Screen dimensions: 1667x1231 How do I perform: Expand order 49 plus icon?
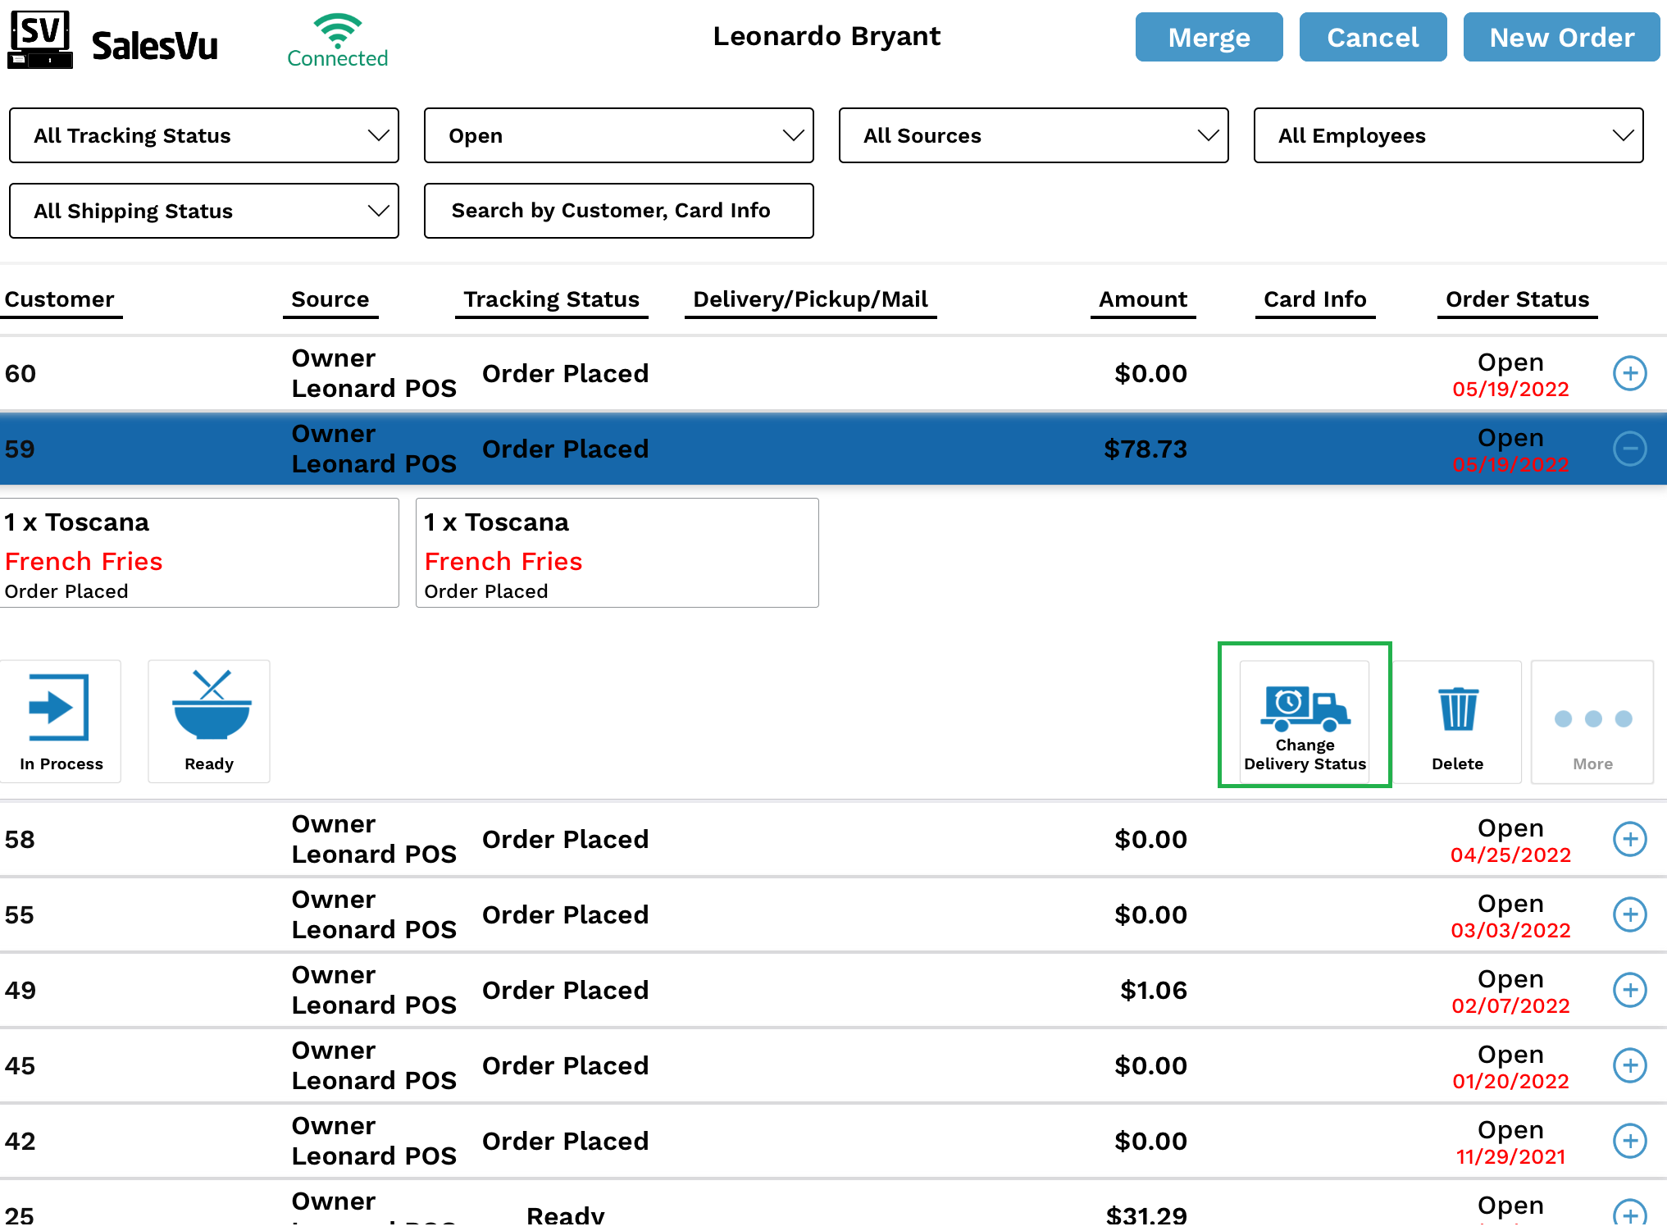(1629, 990)
